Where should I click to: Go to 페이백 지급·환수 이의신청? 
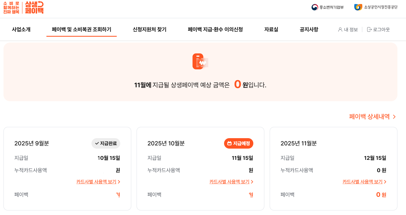215,29
